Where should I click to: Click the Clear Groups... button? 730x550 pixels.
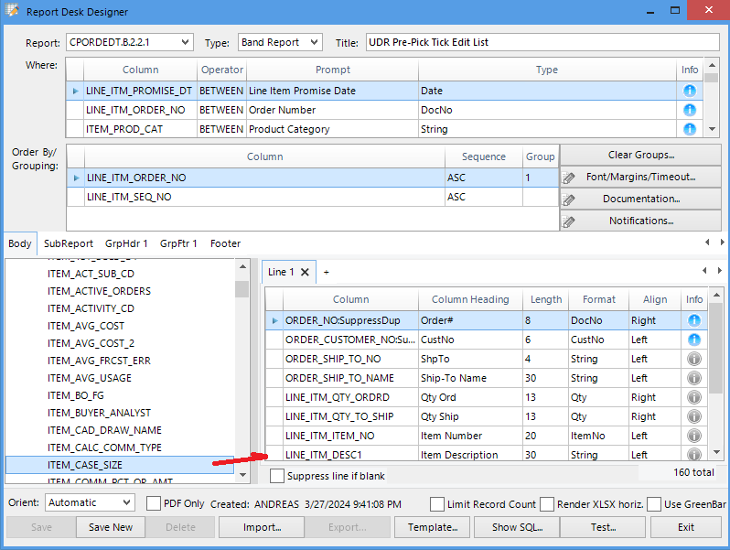click(x=640, y=155)
